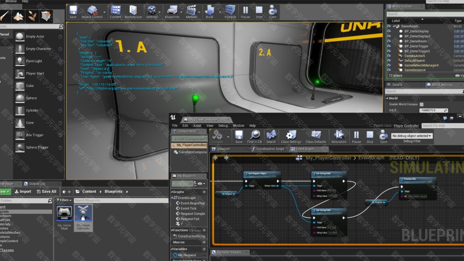The height and width of the screenshot is (261, 464).
Task: Open the debug object selection dropdown
Action: 412,136
